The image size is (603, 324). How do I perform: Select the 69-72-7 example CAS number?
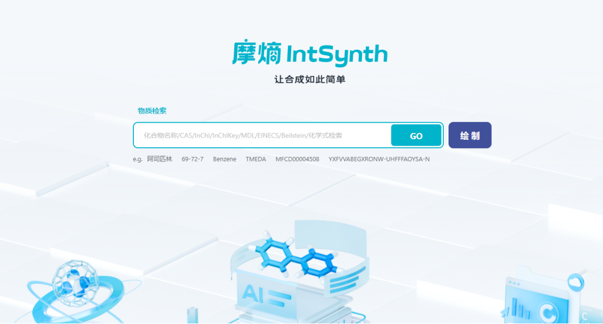tap(192, 159)
